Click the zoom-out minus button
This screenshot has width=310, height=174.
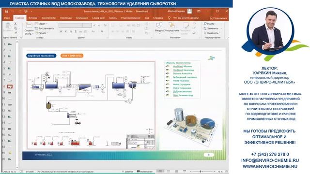click(x=191, y=172)
